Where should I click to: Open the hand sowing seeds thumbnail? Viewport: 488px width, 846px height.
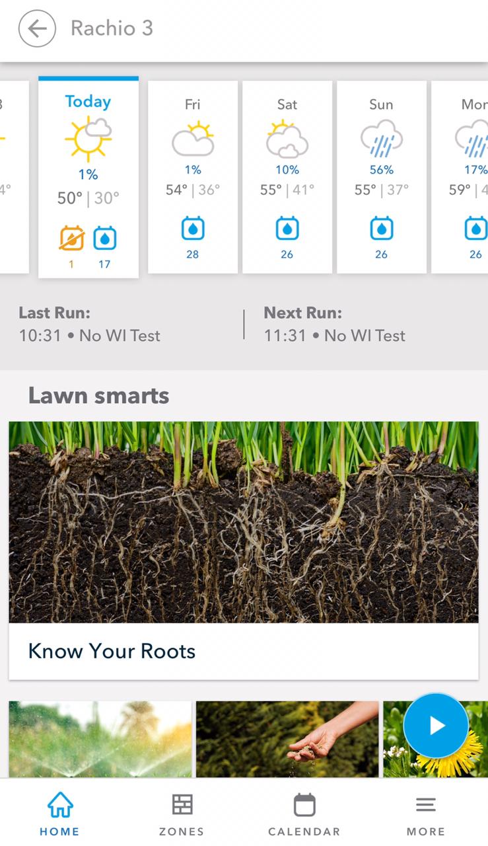coord(287,739)
